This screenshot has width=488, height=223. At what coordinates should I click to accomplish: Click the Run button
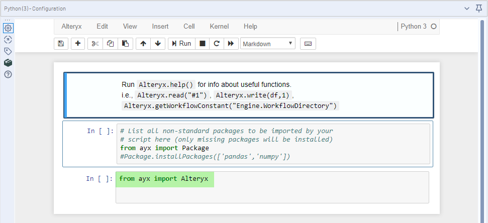[181, 44]
